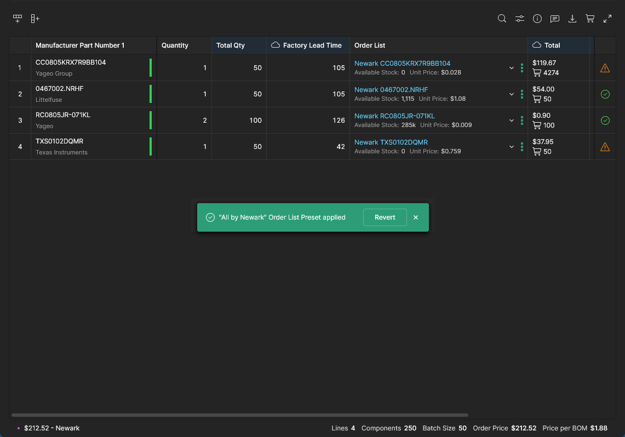Click the download export icon
The width and height of the screenshot is (625, 437).
[x=572, y=19]
